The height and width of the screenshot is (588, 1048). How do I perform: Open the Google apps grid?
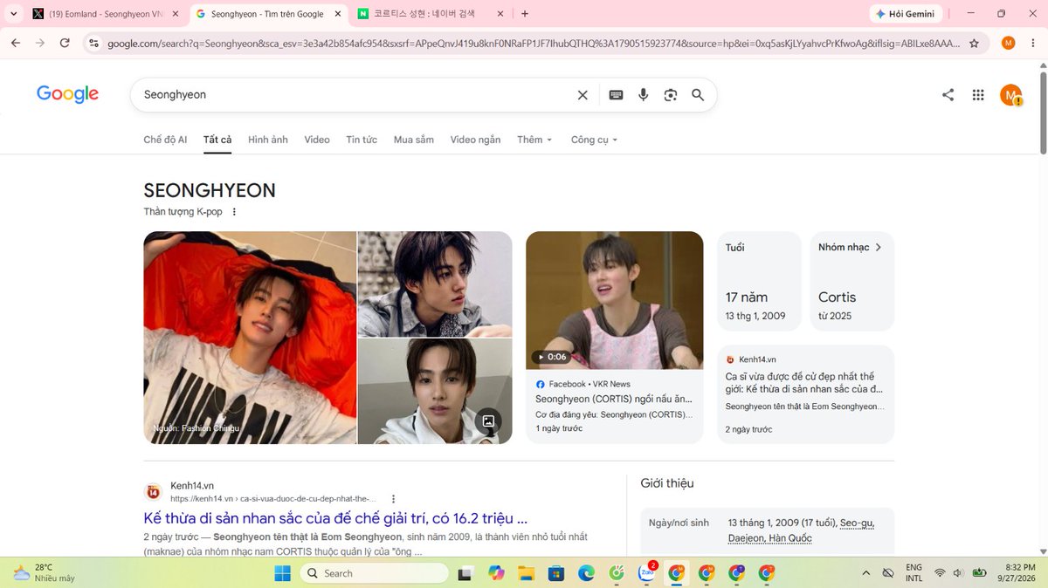click(x=978, y=95)
